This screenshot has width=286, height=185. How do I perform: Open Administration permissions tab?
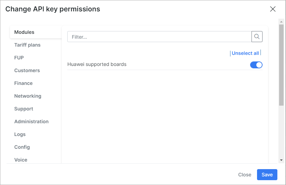(31, 121)
